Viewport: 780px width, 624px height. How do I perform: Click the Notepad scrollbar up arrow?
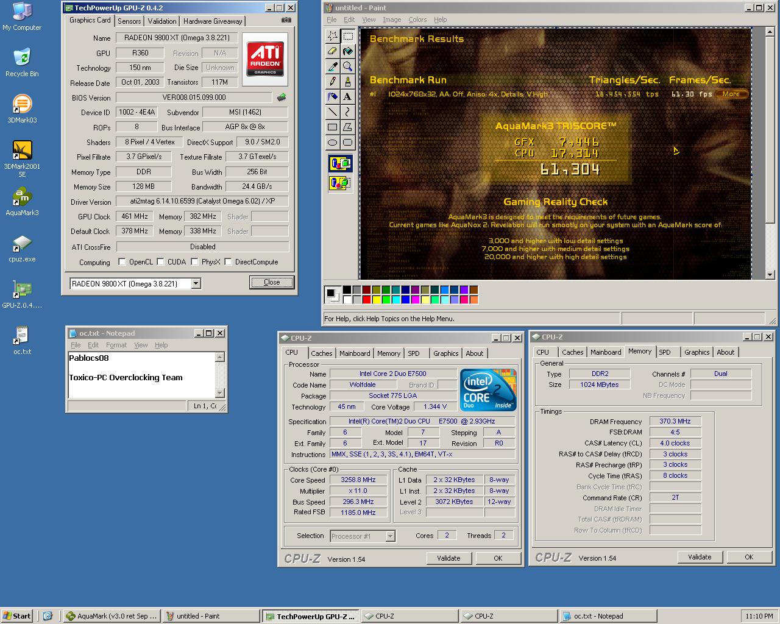point(220,357)
